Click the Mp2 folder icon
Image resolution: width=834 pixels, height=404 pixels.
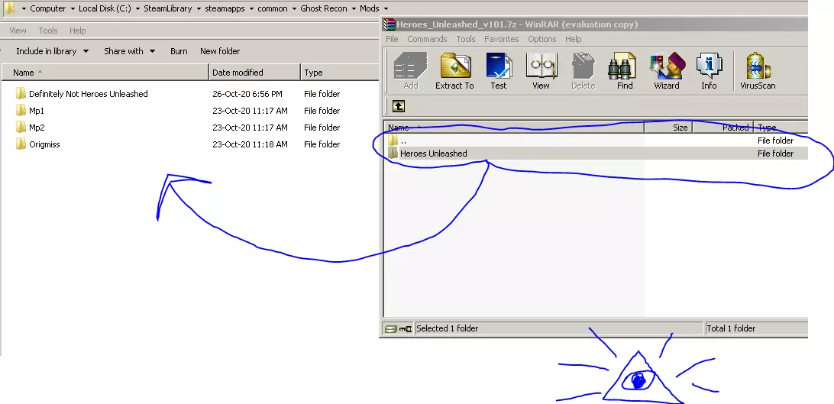pyautogui.click(x=21, y=127)
